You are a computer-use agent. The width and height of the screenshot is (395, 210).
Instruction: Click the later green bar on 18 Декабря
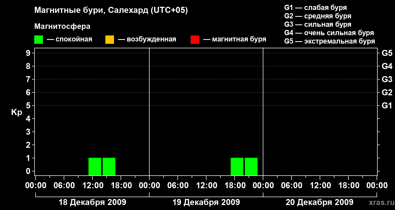click(109, 166)
